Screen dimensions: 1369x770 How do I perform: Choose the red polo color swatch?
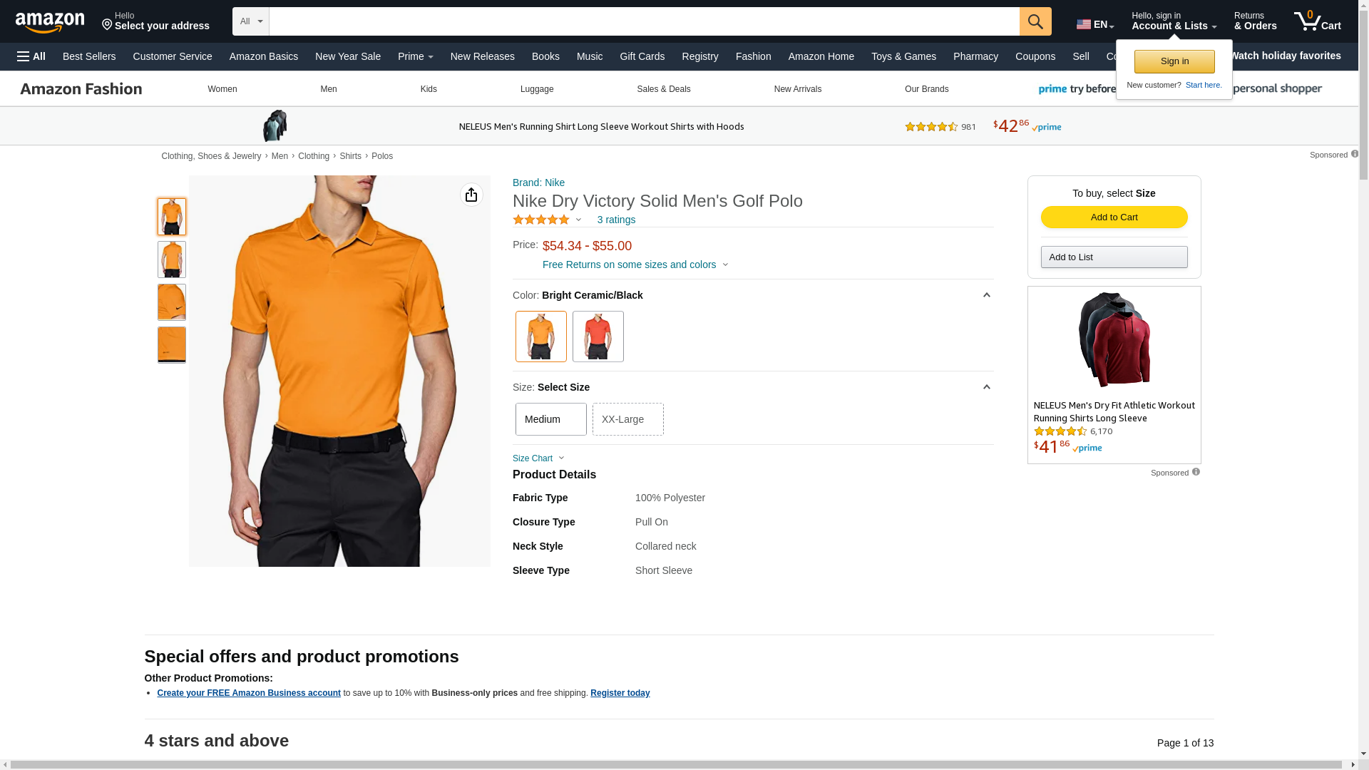pyautogui.click(x=598, y=337)
